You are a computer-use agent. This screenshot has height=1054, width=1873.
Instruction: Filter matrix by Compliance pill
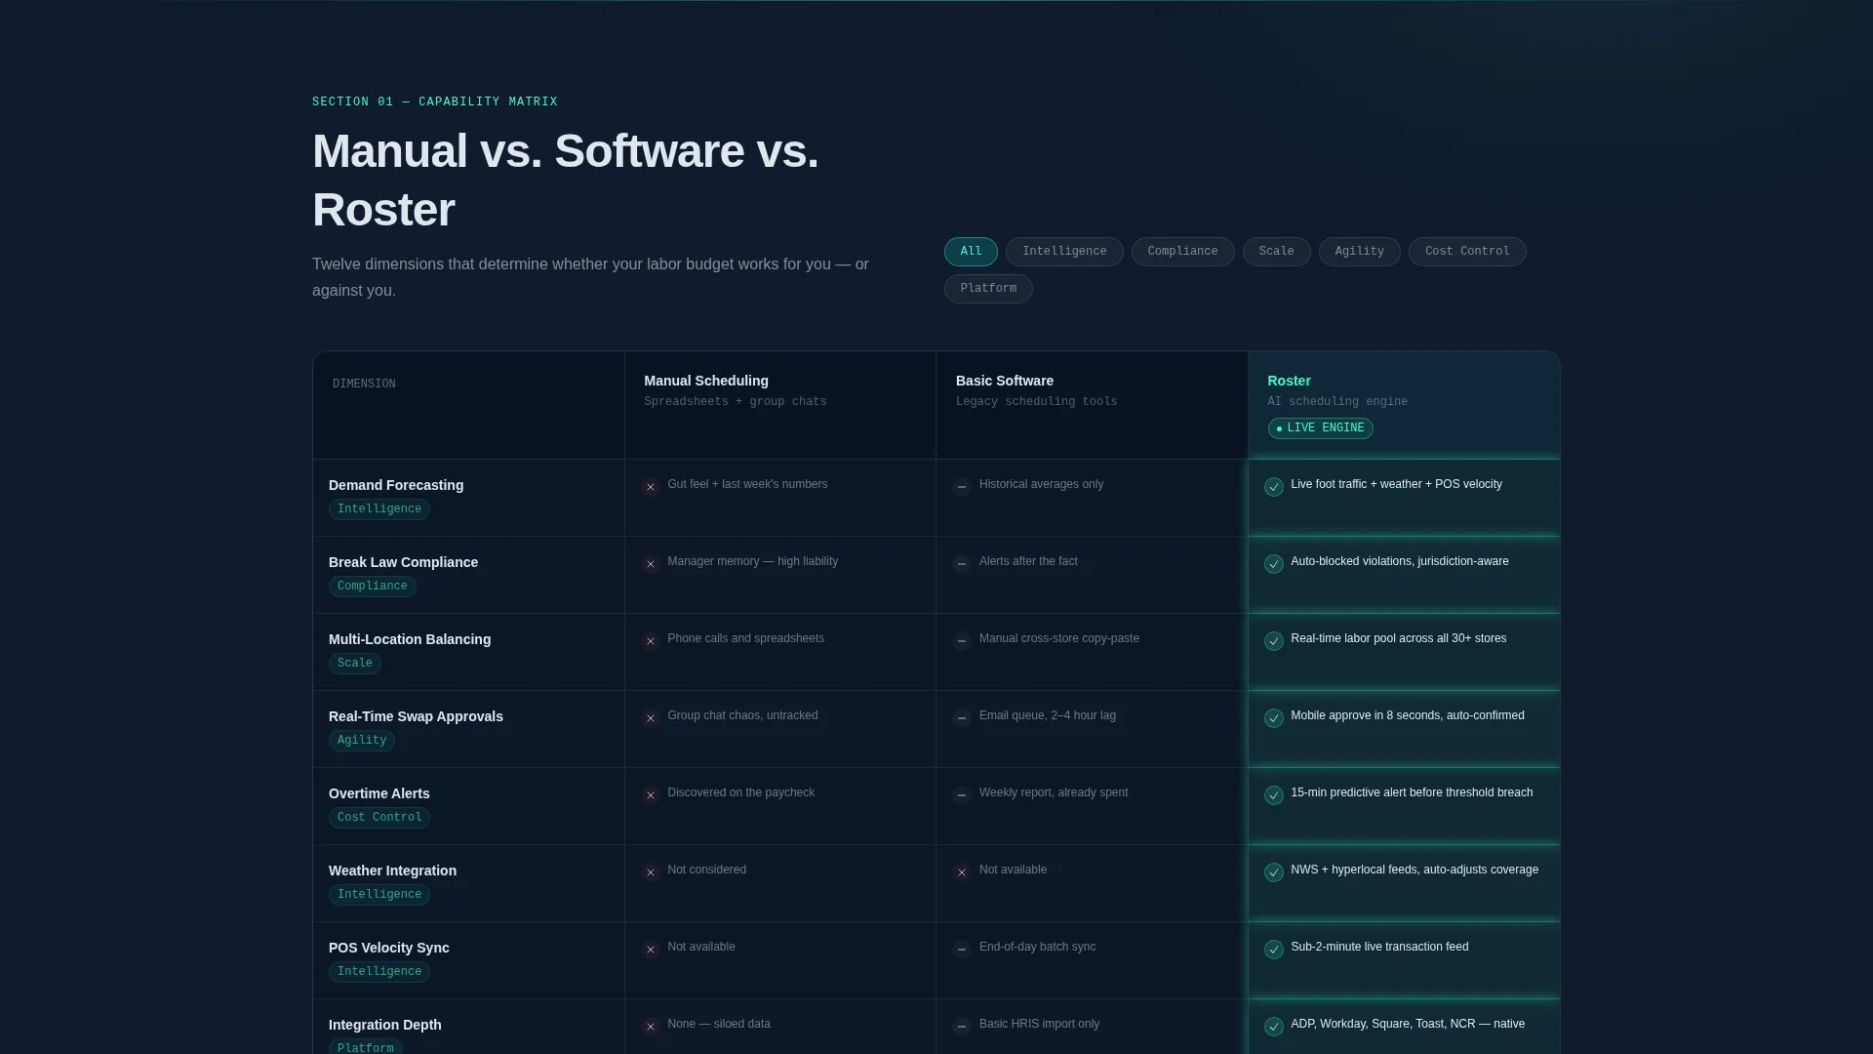[1182, 252]
